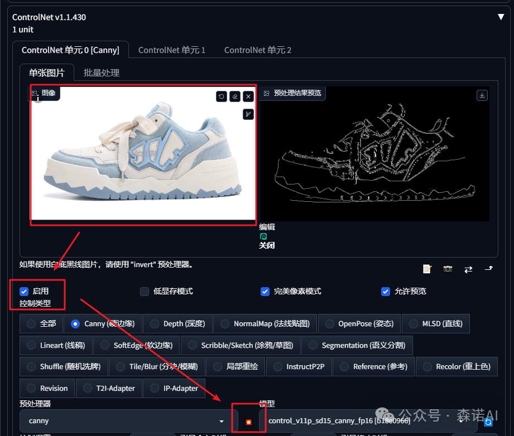Screen dimensions: 514x436
Task: Click the camera icon to capture webcam input
Action: coord(447,269)
